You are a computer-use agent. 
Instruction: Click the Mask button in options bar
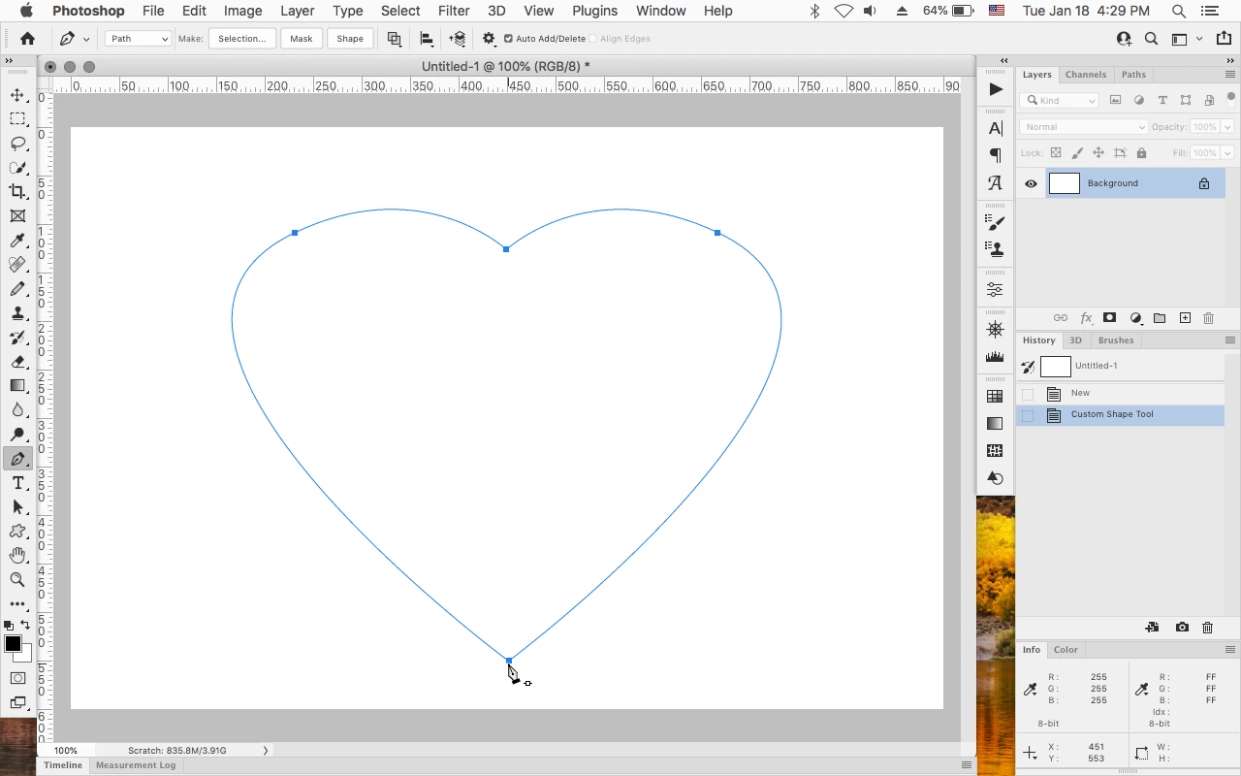point(302,39)
